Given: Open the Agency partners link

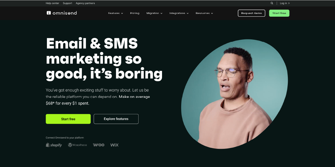Looking at the screenshot, I should (x=85, y=3).
